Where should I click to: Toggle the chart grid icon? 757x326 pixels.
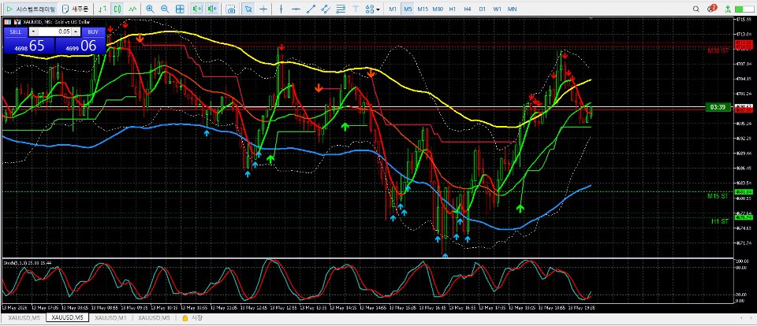(x=180, y=9)
